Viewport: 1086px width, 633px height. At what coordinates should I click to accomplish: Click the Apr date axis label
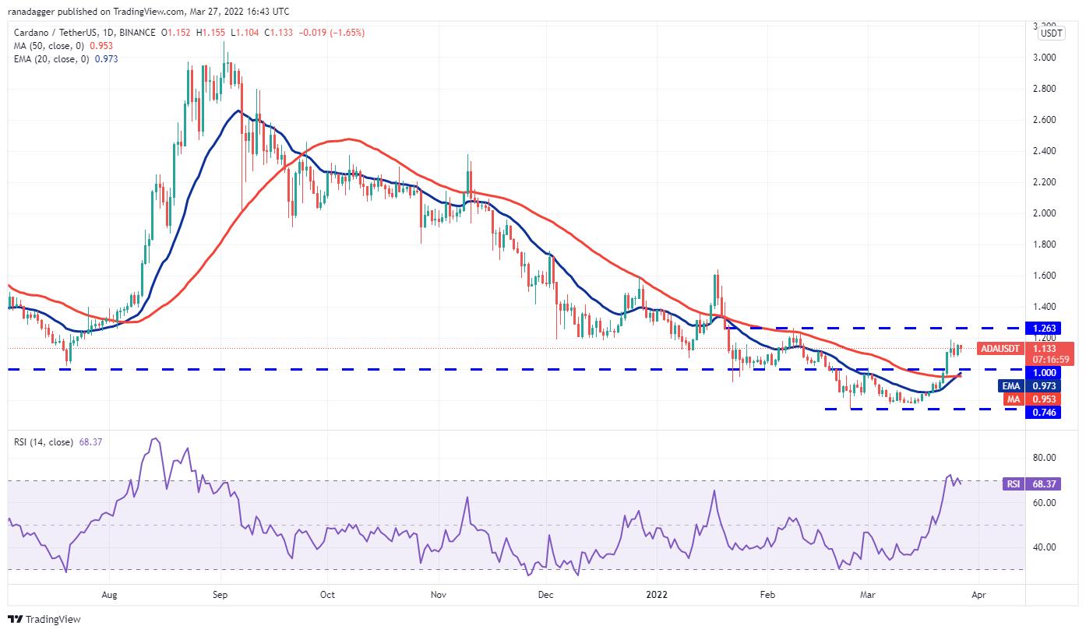coord(978,595)
